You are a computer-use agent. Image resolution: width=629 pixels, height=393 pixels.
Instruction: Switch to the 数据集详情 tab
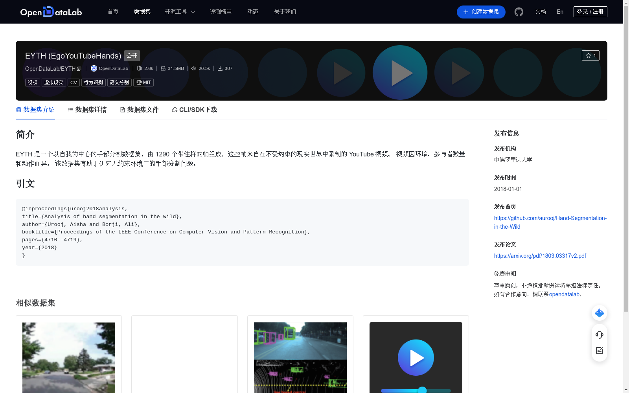pyautogui.click(x=87, y=110)
